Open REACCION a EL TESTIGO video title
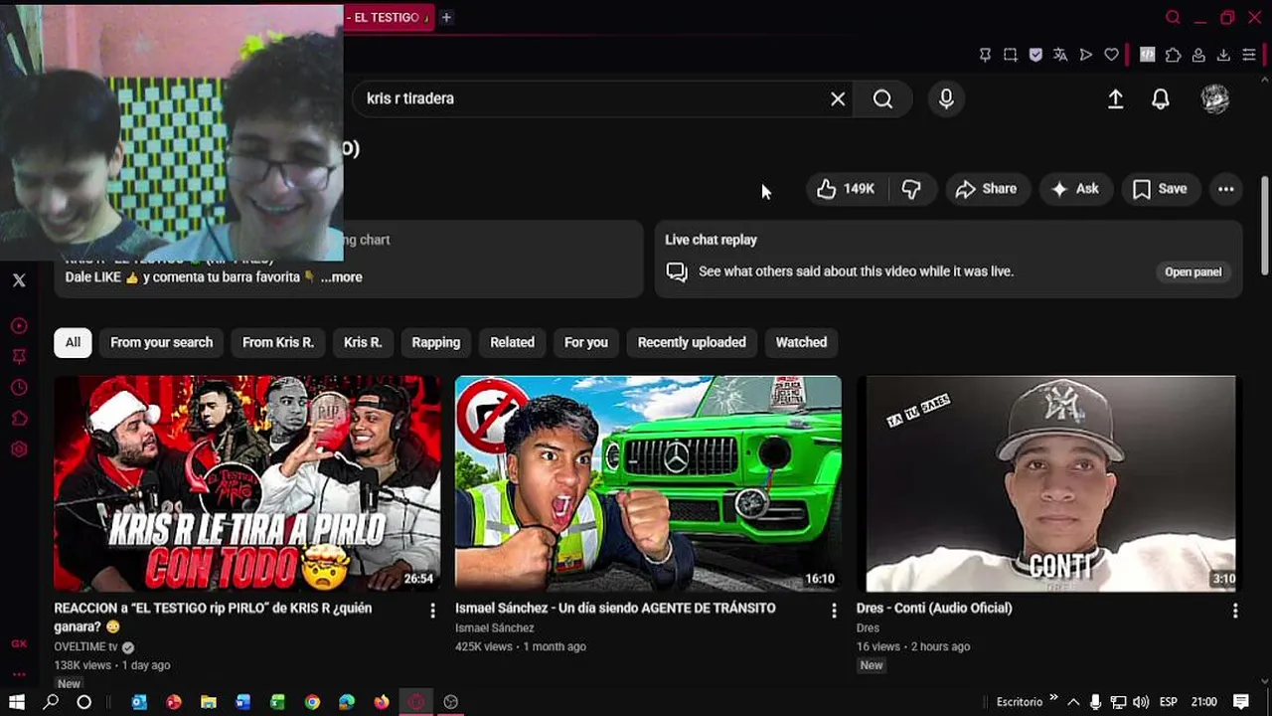1272x716 pixels. click(213, 618)
